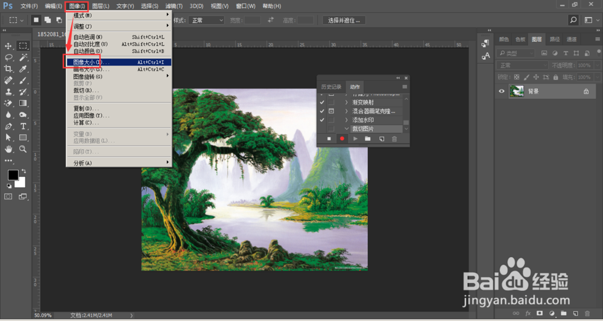Toggle the checkmark for 渐变映射 action
Screen dimensions: 603x321
click(x=322, y=102)
